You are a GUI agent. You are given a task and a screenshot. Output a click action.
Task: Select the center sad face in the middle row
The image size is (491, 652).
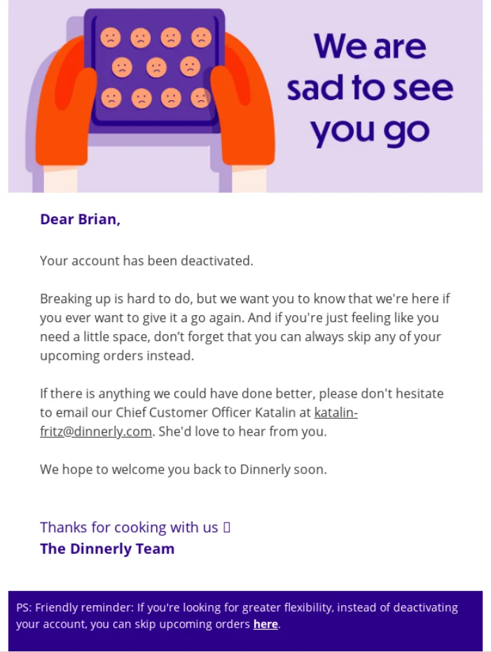[x=156, y=67]
